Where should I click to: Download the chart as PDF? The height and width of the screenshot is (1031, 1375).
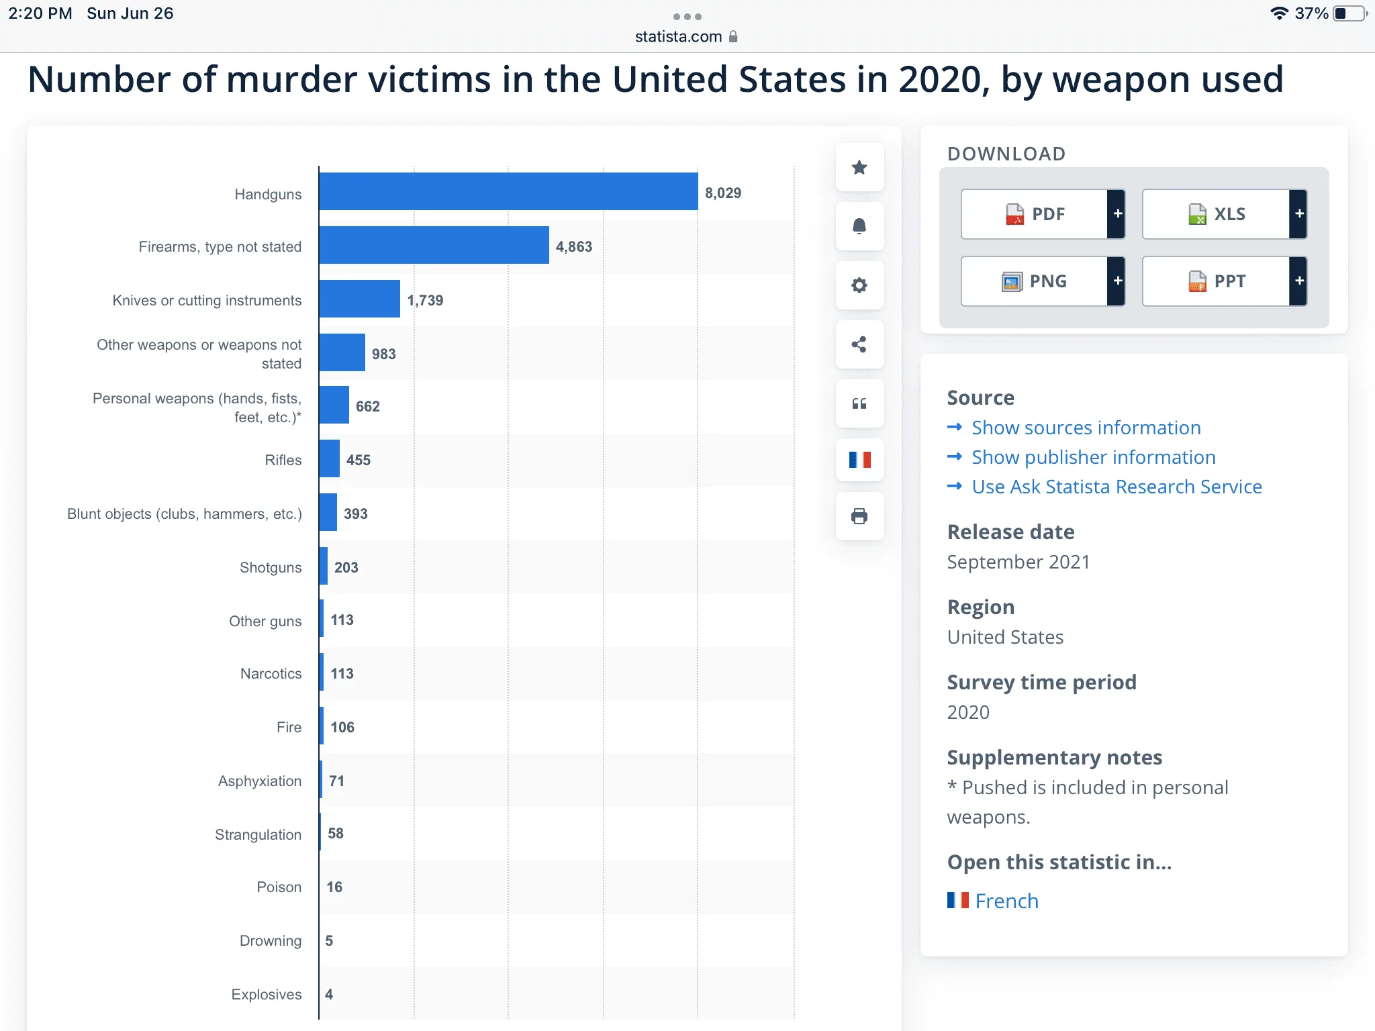coord(1035,214)
